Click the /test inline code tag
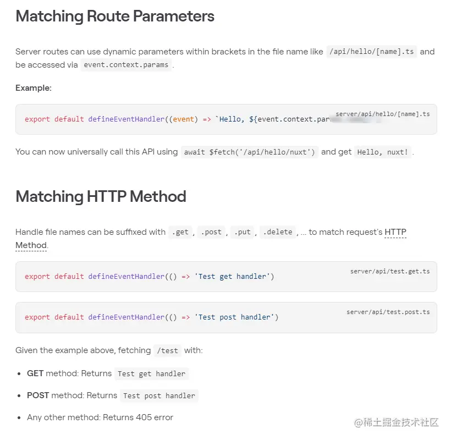This screenshot has height=440, width=451. (167, 350)
